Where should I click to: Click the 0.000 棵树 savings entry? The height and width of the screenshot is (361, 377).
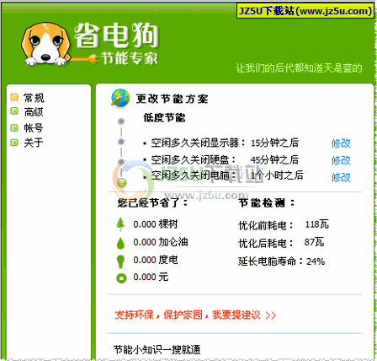(156, 224)
